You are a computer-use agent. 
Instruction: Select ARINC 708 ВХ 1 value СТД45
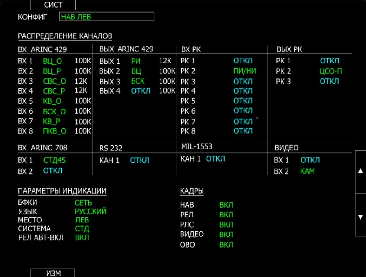point(54,160)
